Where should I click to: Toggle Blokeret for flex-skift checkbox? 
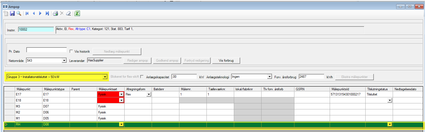tap(142, 77)
